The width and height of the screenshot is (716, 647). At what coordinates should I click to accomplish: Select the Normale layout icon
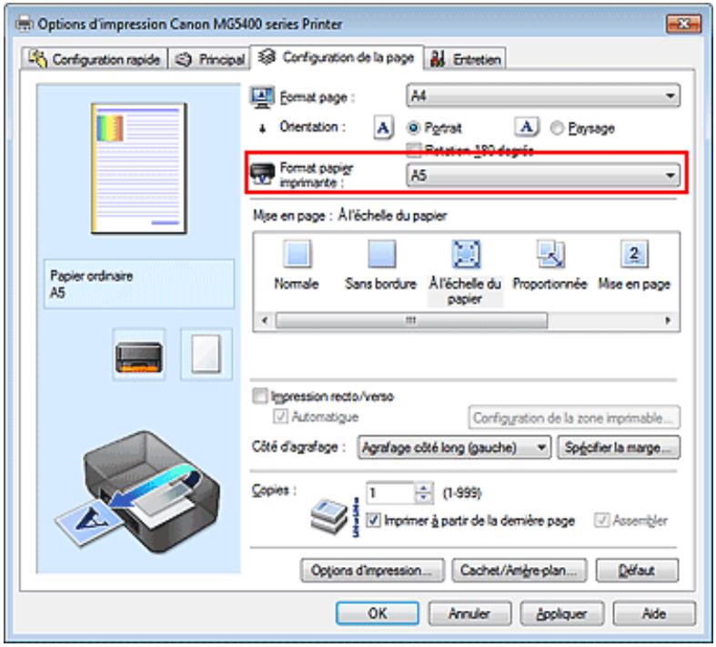click(297, 254)
